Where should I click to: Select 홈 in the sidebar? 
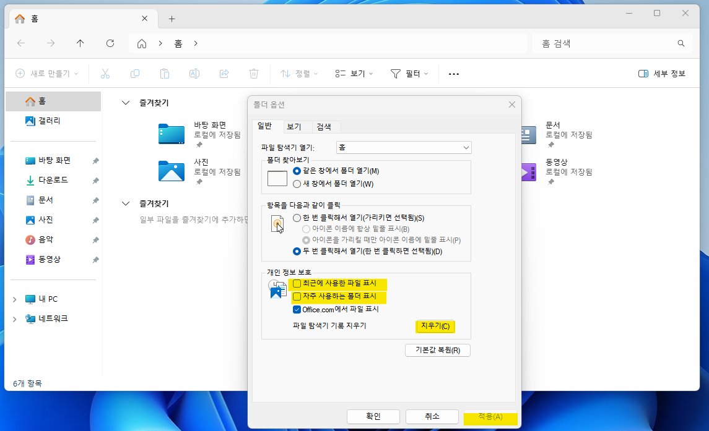pyautogui.click(x=53, y=101)
